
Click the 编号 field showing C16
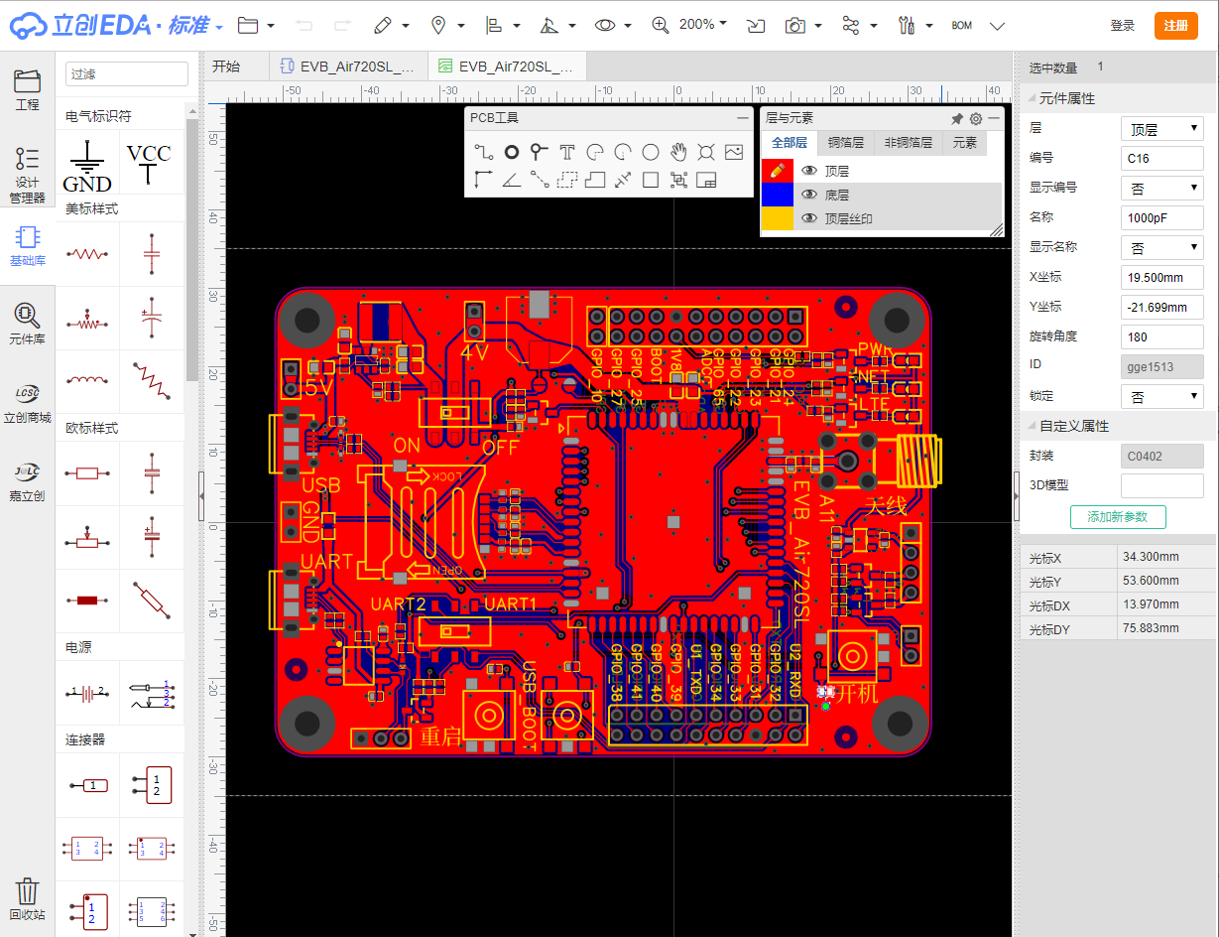point(1161,158)
